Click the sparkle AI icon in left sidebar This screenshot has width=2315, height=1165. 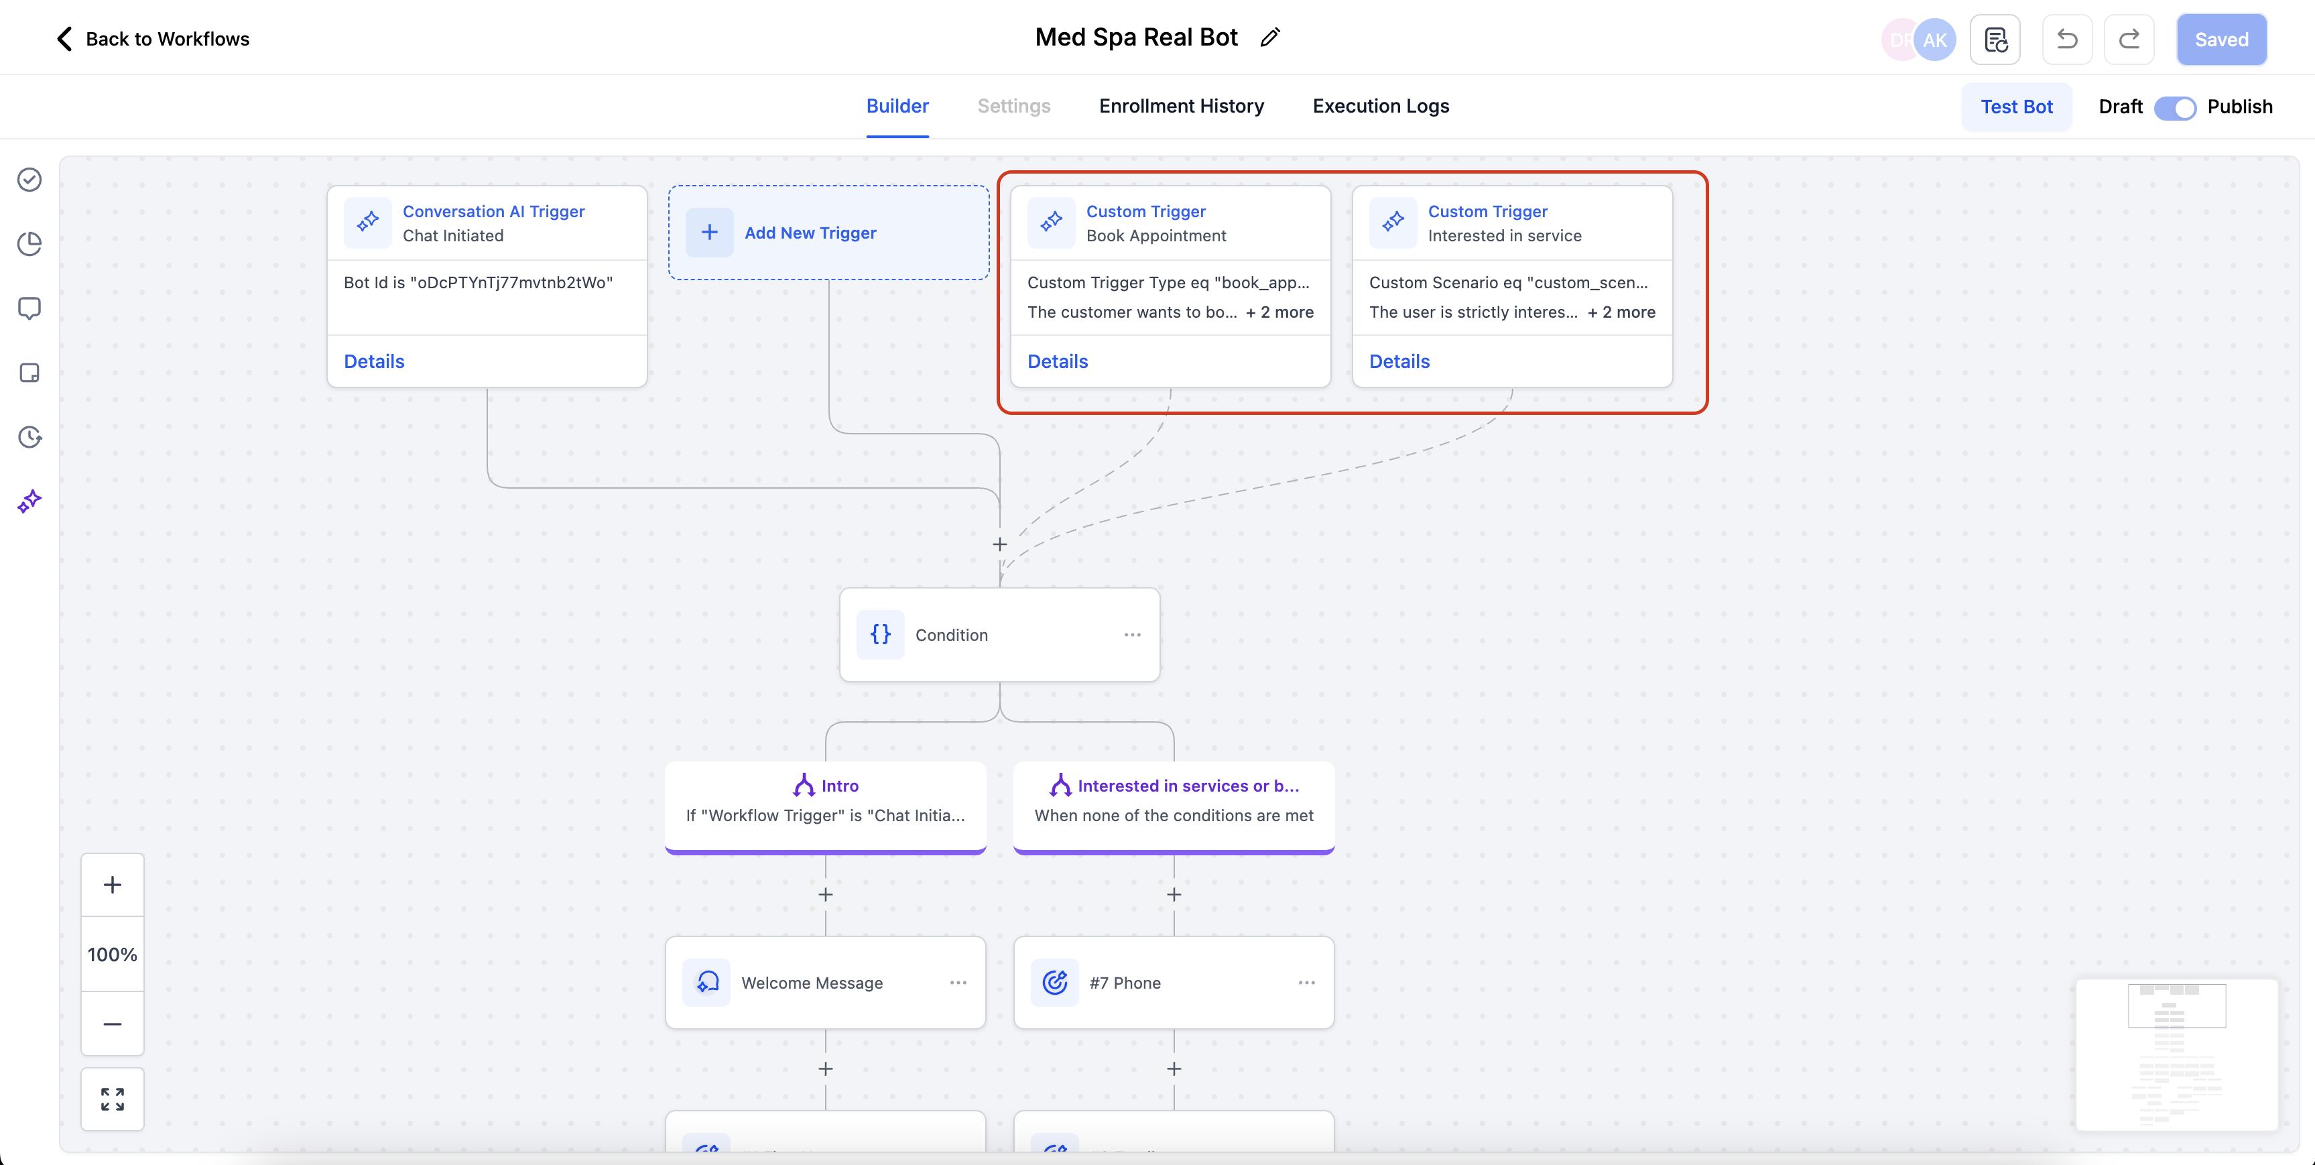(29, 501)
